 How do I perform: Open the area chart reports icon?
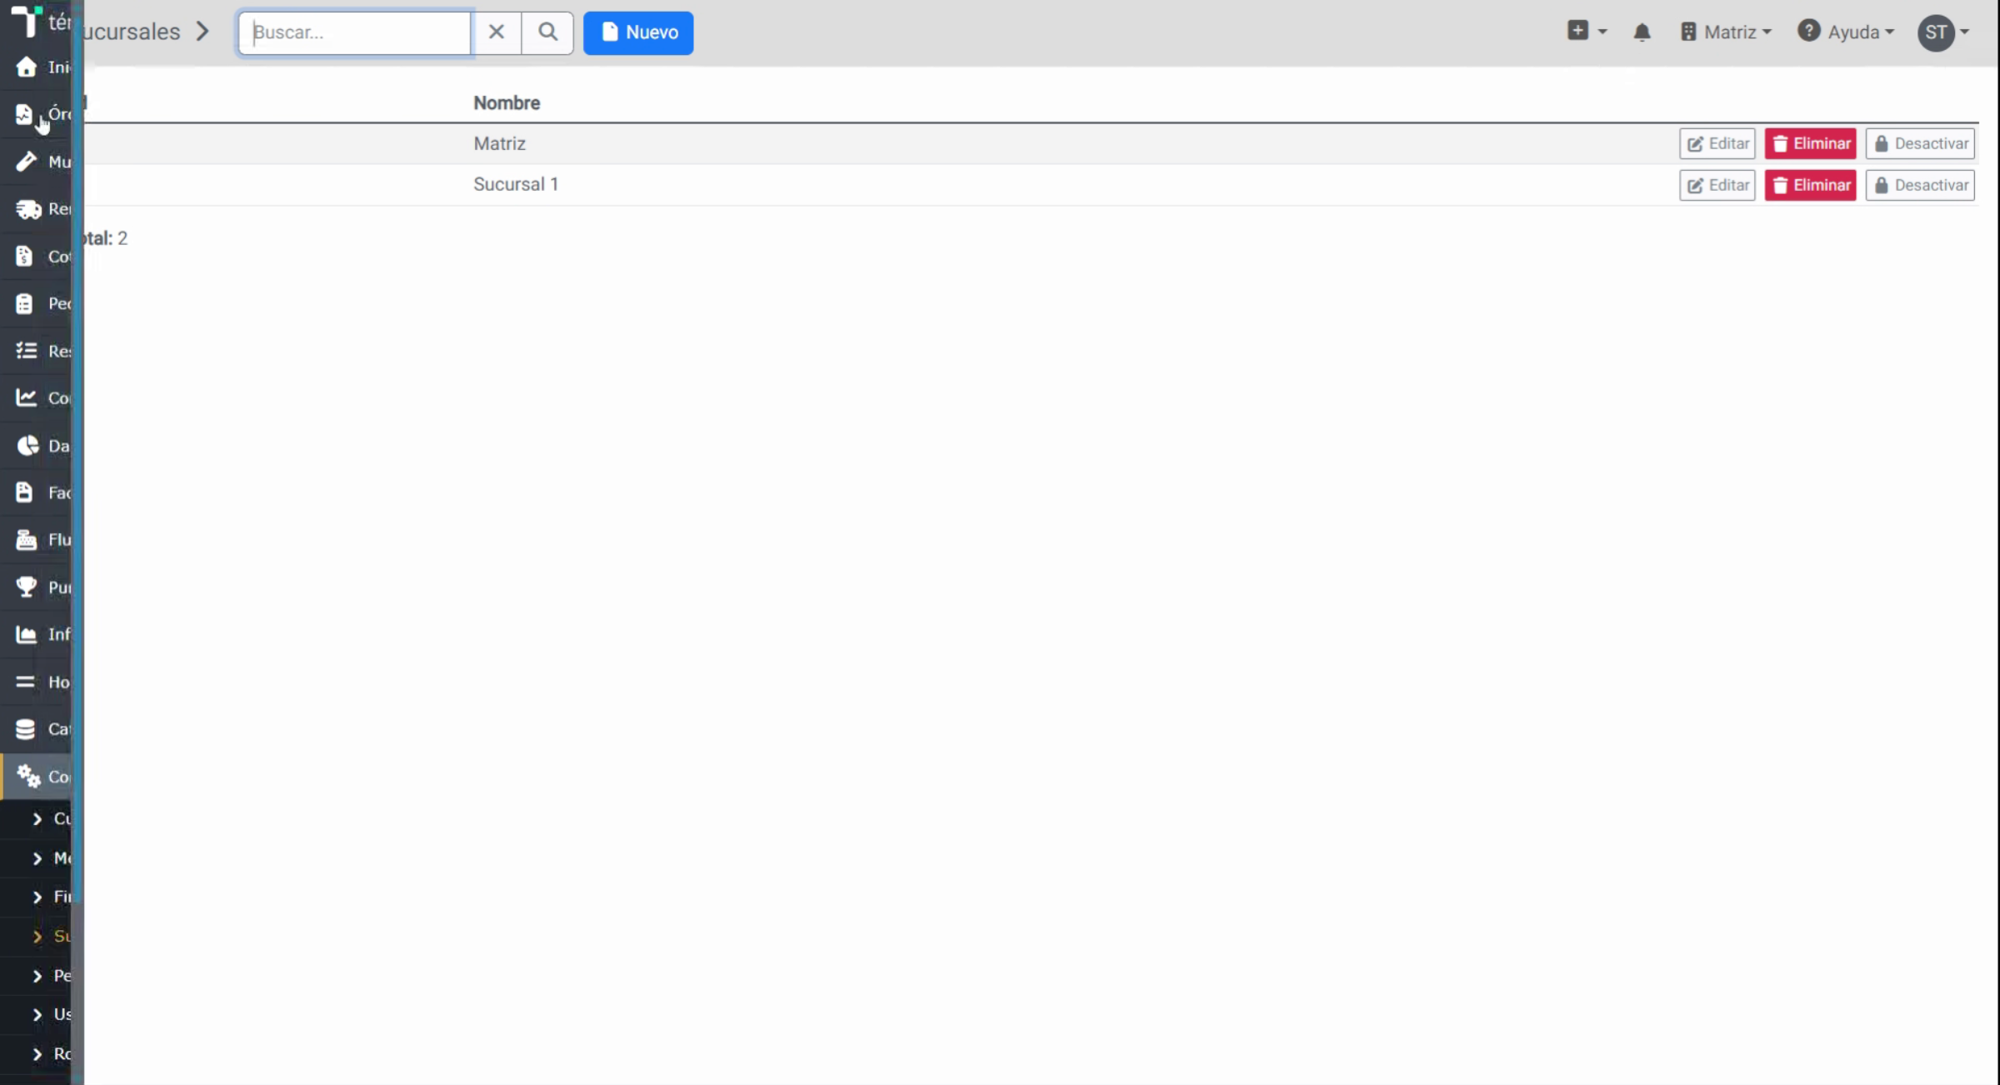tap(26, 634)
